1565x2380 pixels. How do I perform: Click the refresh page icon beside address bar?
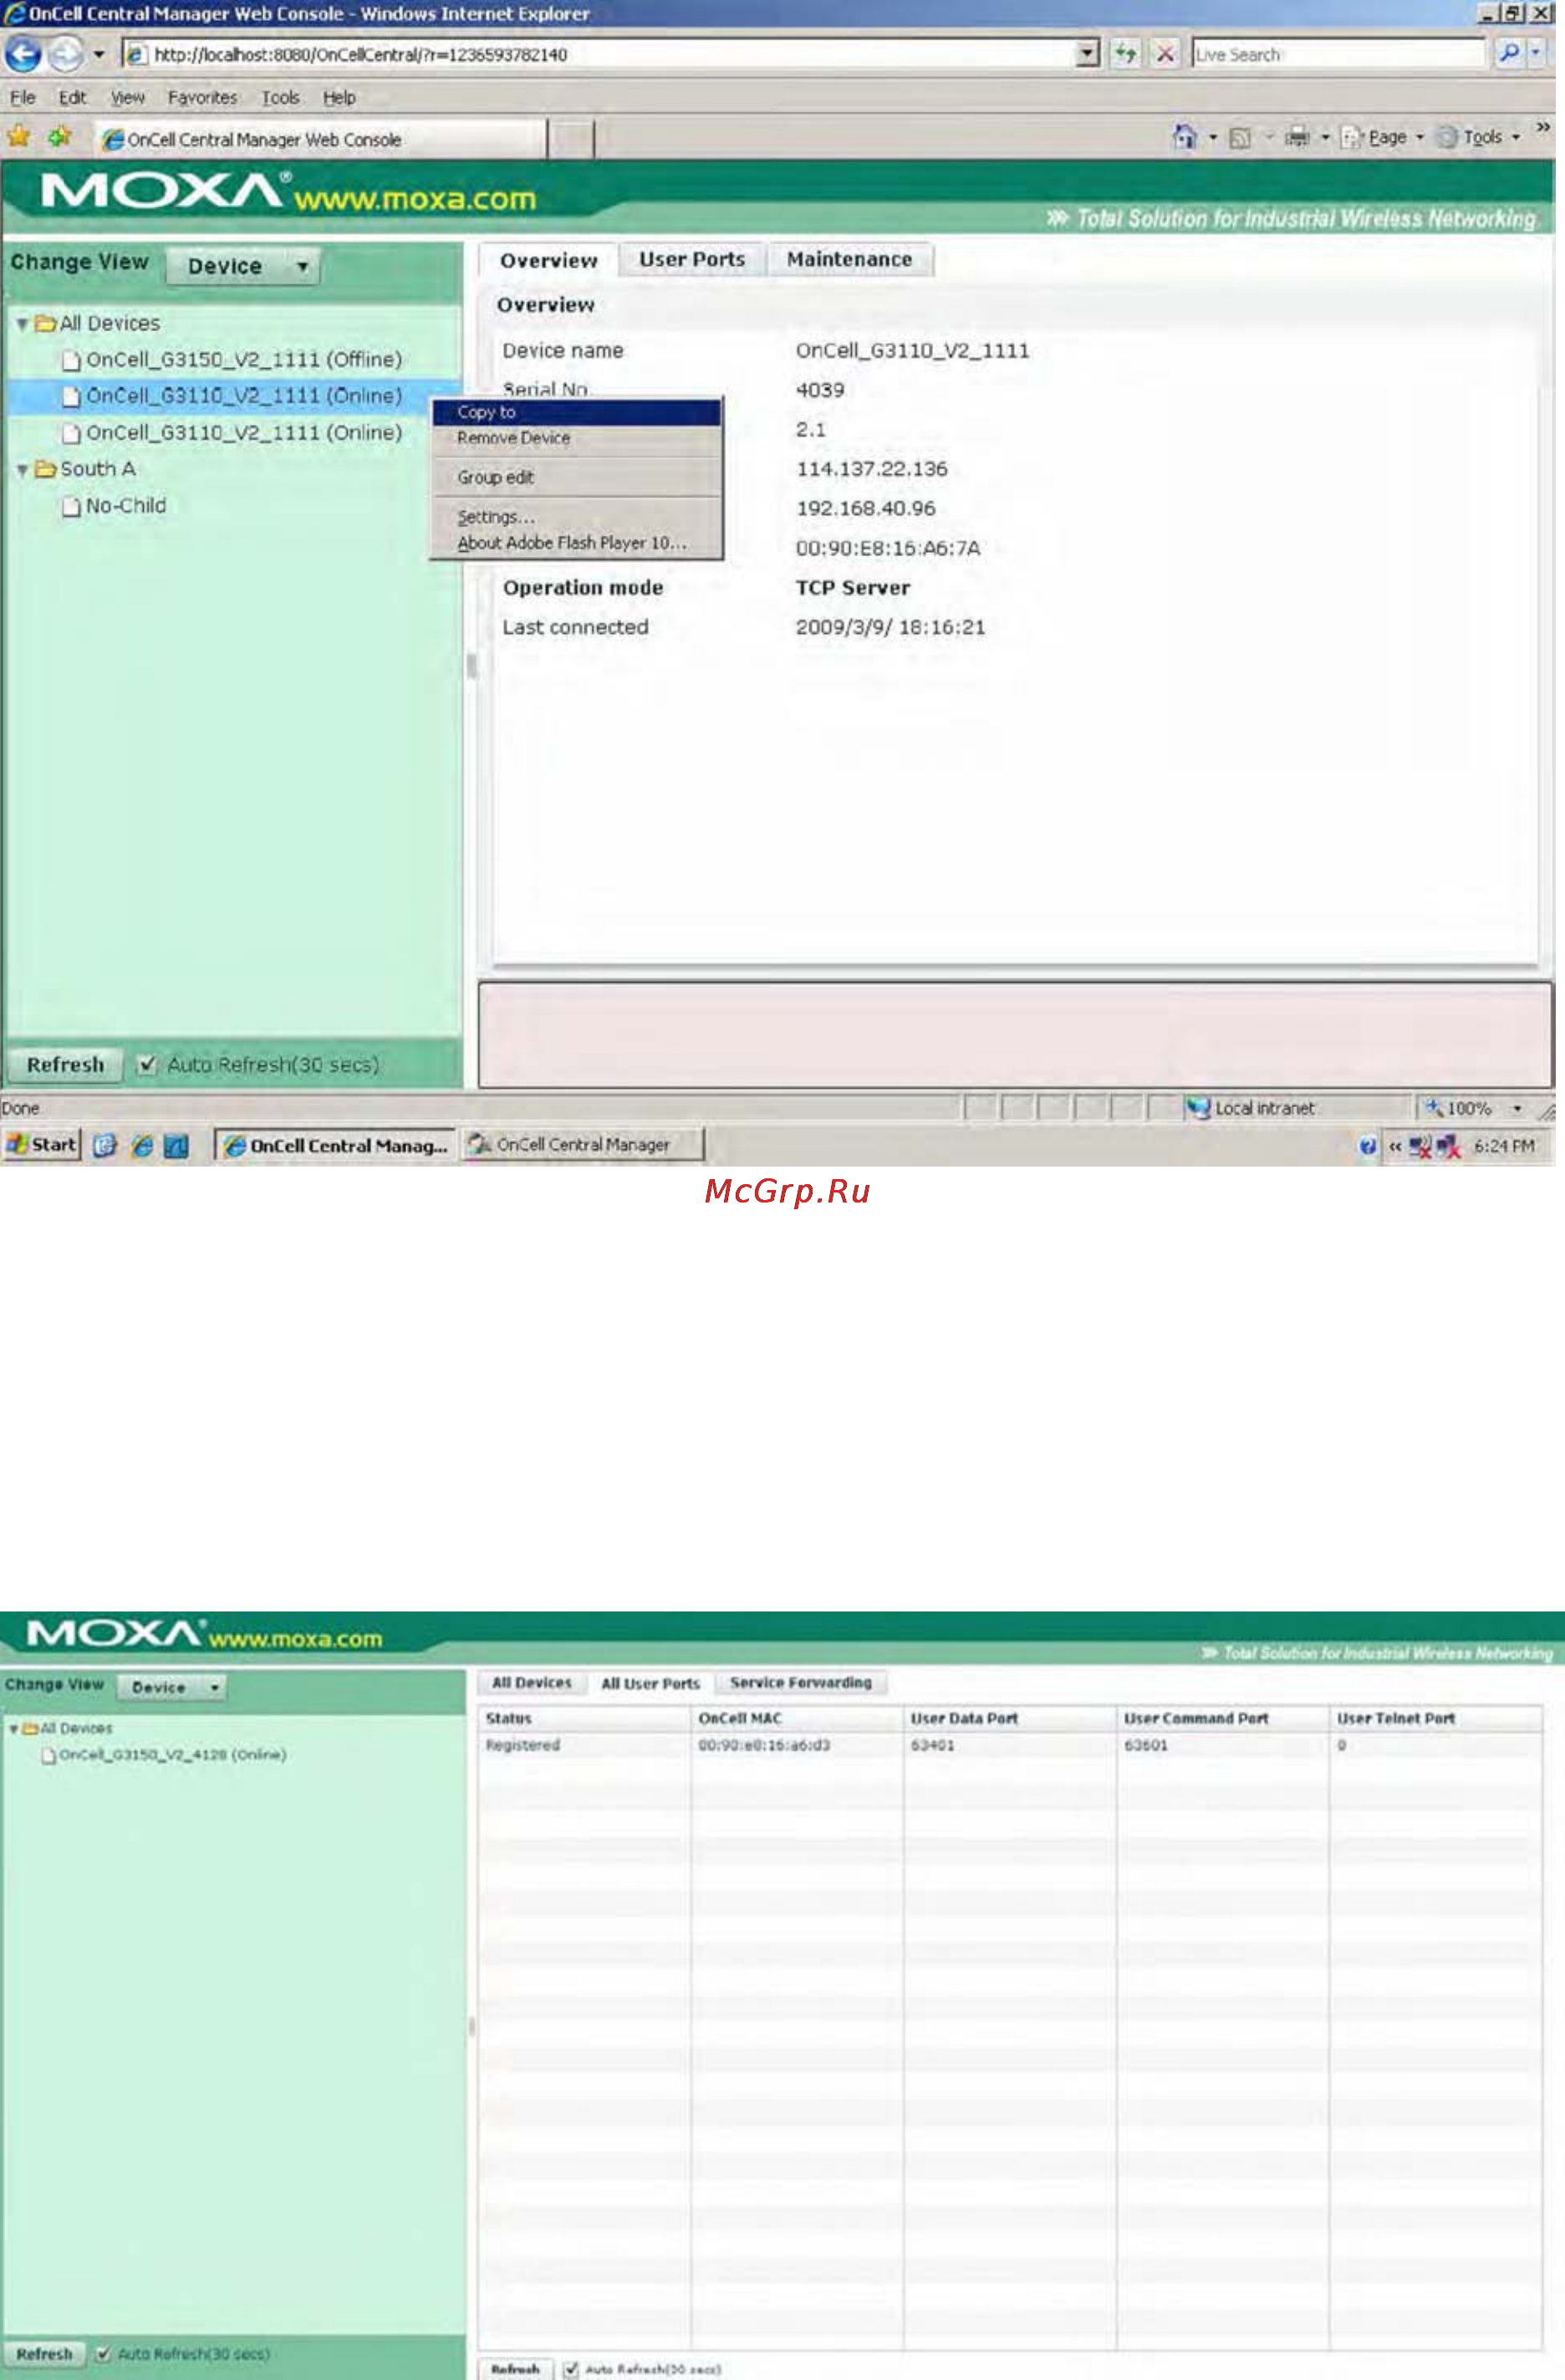tap(1126, 54)
